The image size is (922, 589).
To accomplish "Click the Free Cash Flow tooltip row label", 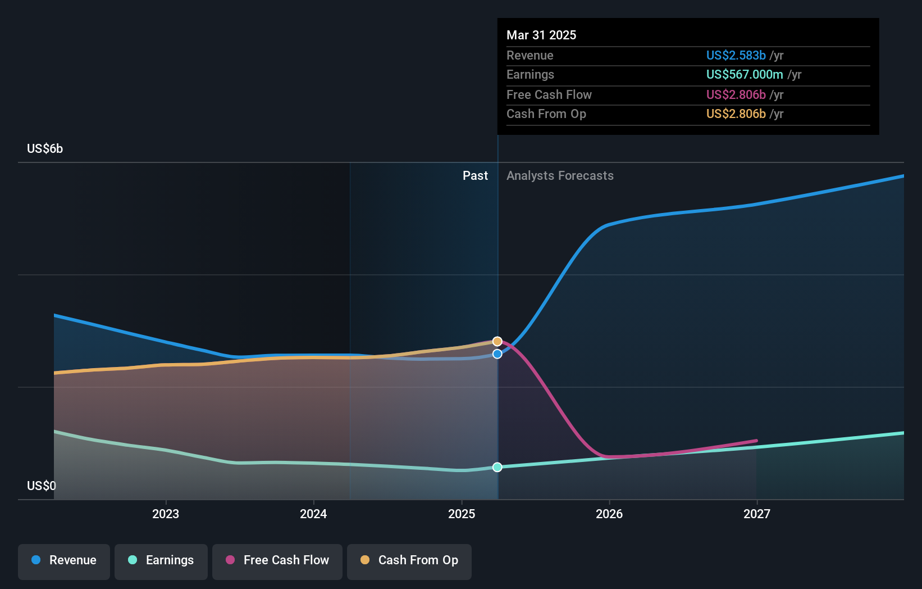I will (549, 95).
